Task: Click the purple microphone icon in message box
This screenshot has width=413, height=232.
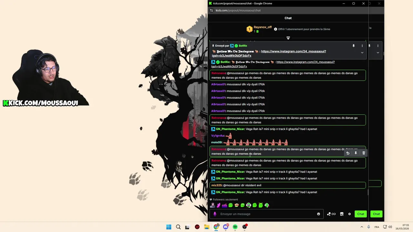Action: pyautogui.click(x=215, y=214)
